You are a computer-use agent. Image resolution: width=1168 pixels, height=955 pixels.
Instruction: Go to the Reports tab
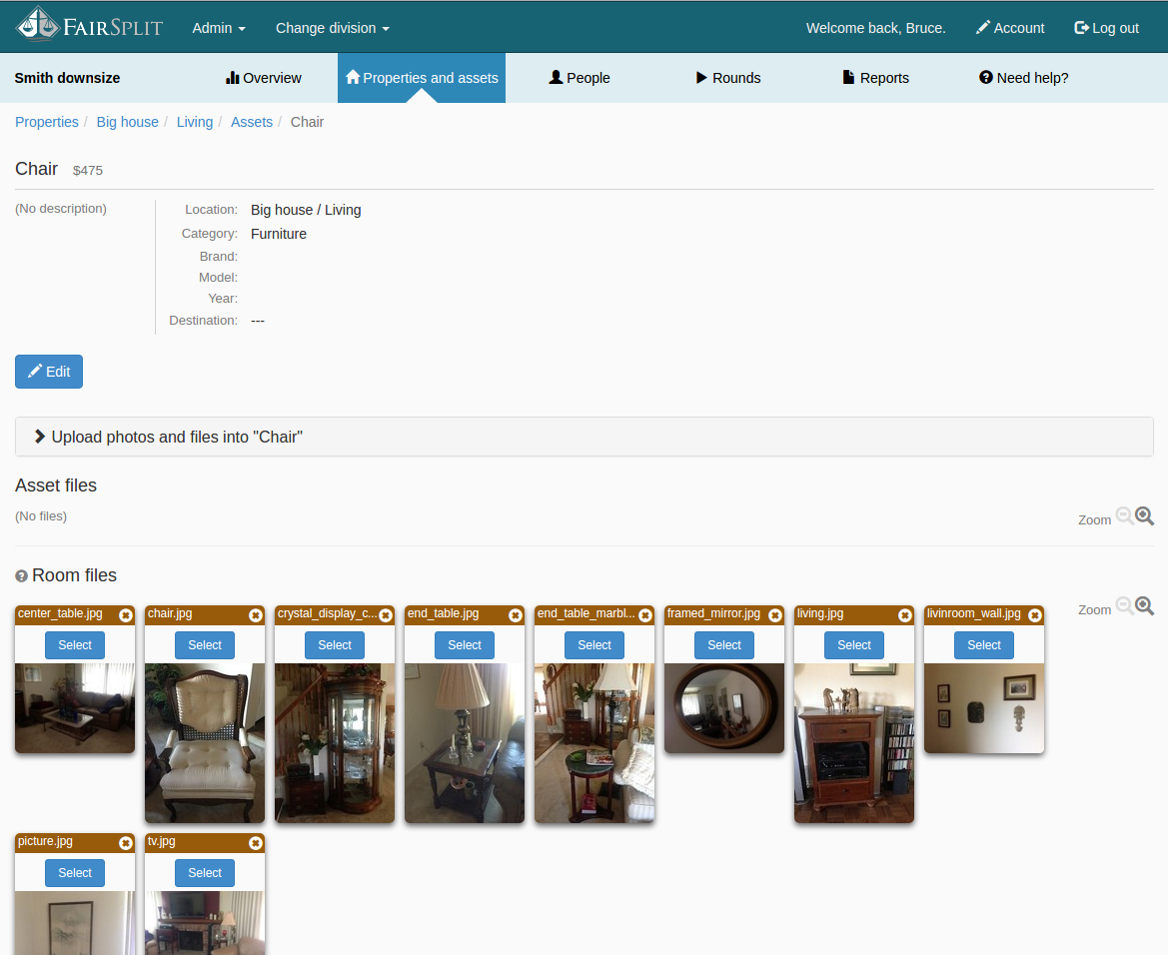coord(876,78)
